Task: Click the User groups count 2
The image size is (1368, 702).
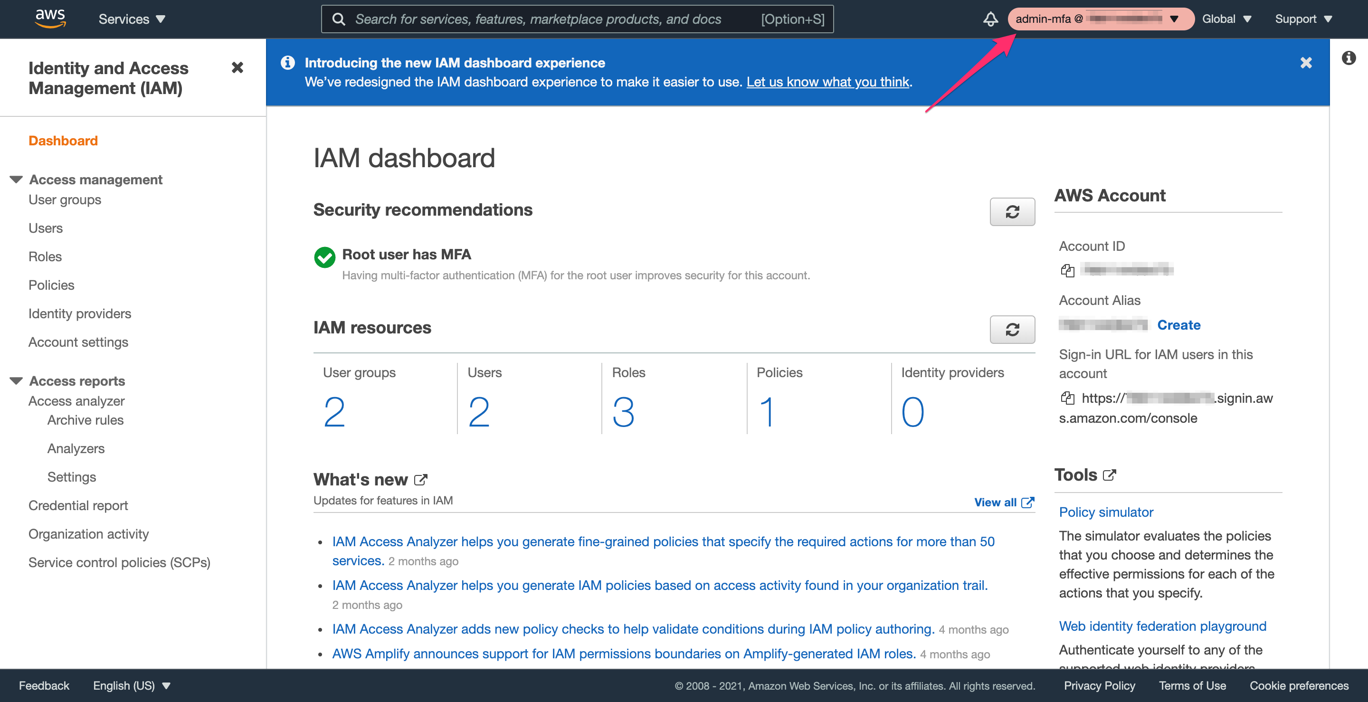Action: tap(334, 413)
